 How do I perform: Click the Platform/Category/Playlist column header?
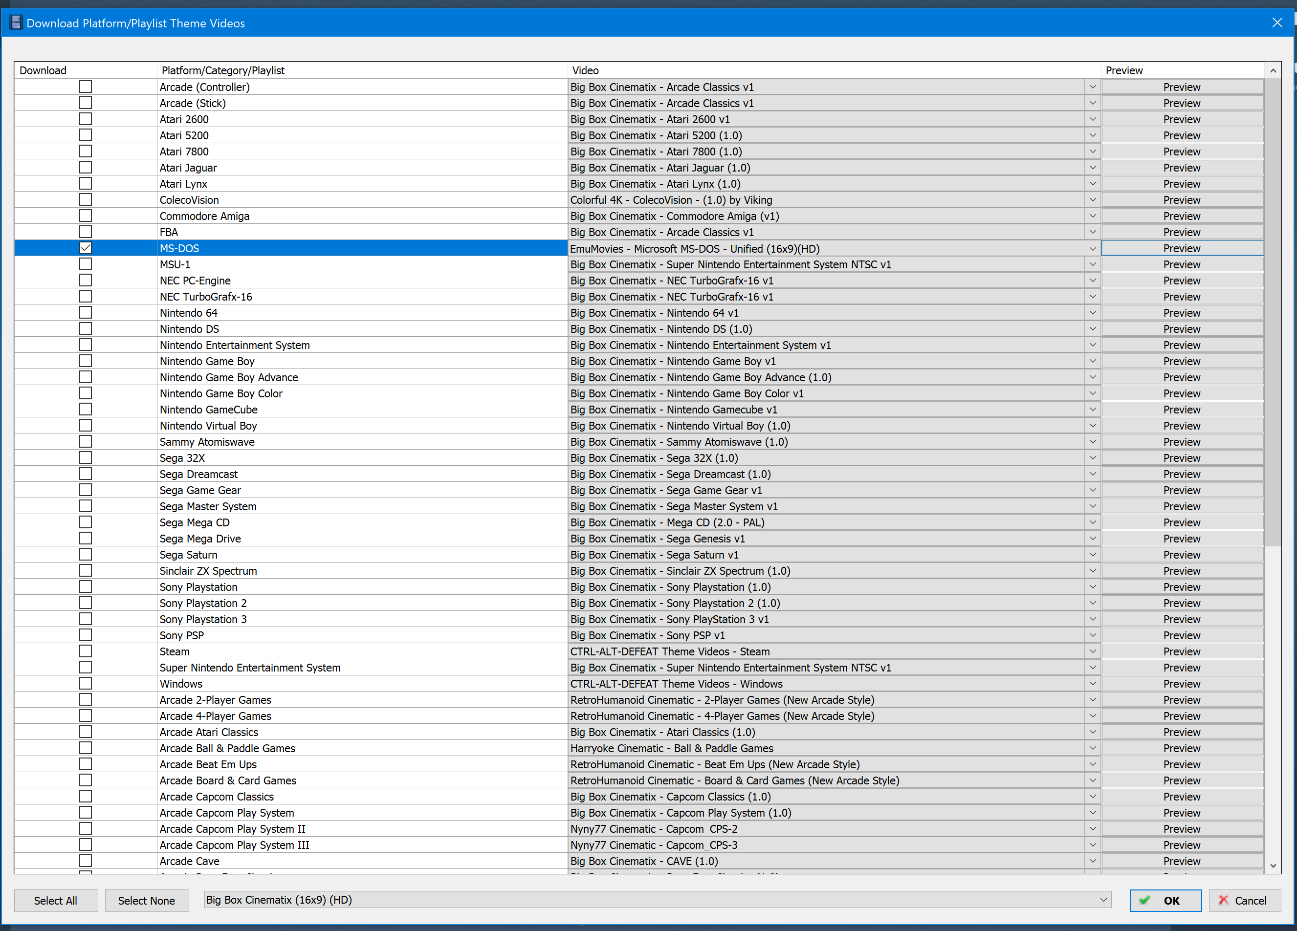click(362, 70)
